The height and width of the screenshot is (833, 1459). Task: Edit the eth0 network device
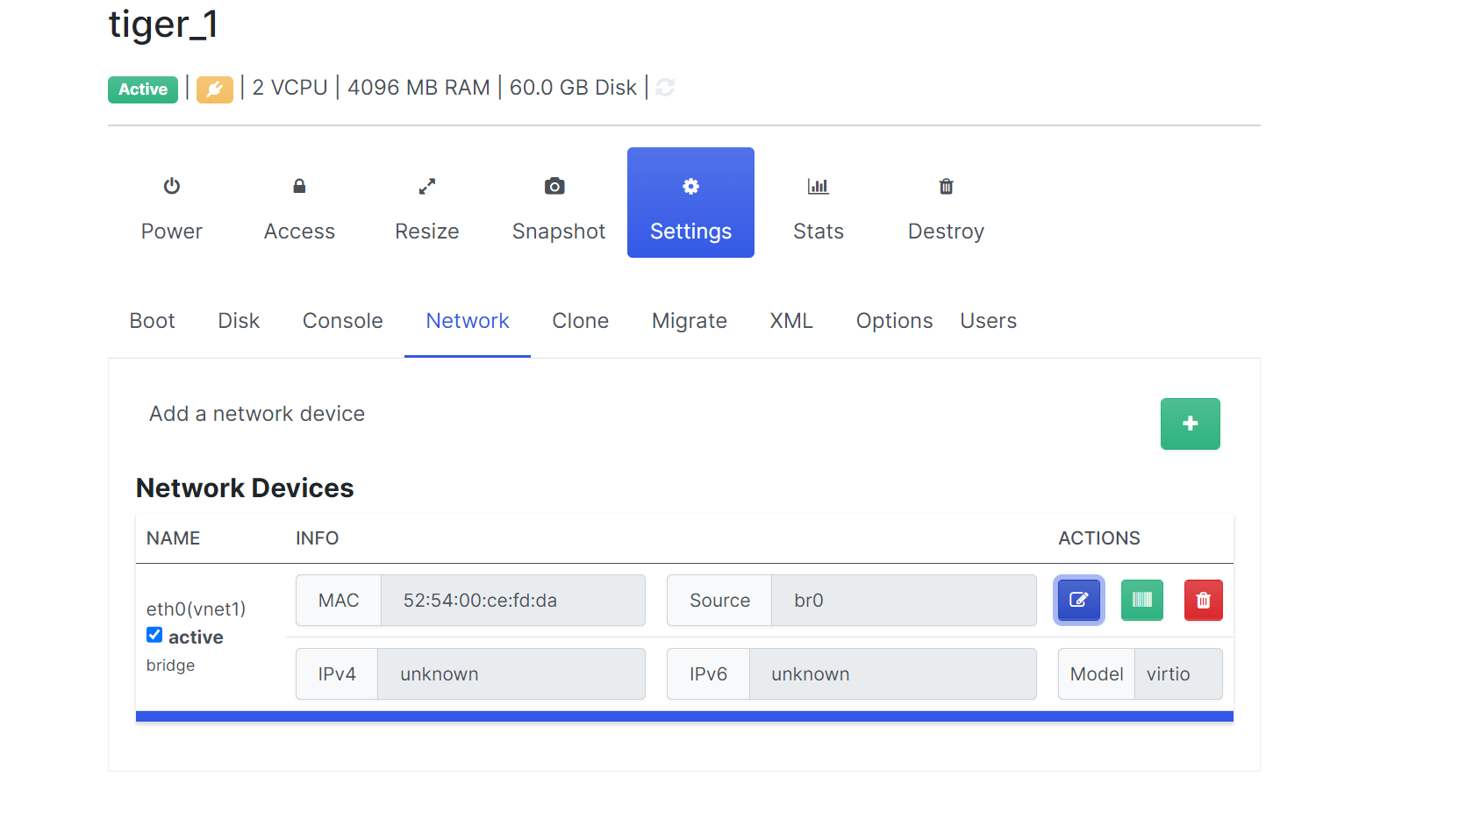[x=1078, y=600]
